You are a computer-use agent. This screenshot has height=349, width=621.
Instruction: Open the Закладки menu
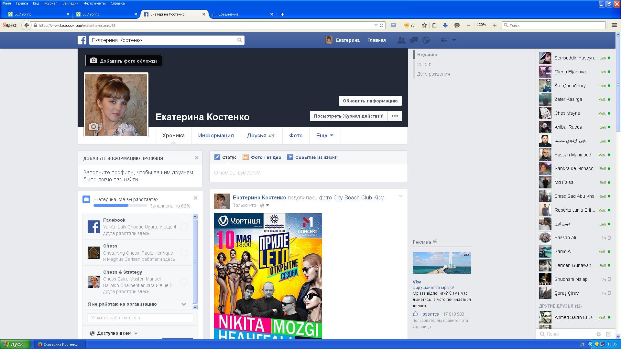pyautogui.click(x=70, y=3)
